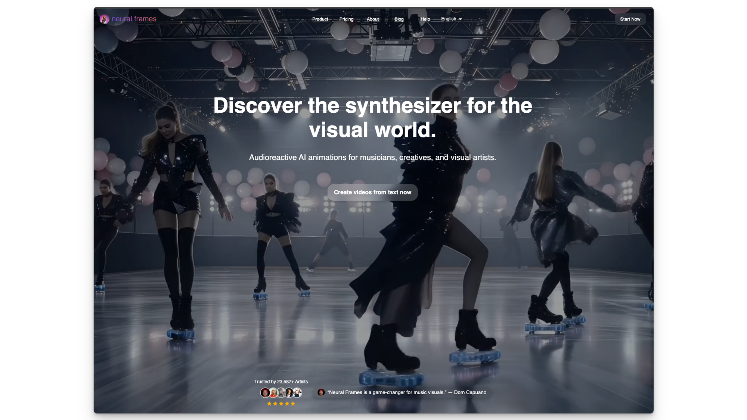Click the Dom Capuano testimonial quote

[407, 392]
